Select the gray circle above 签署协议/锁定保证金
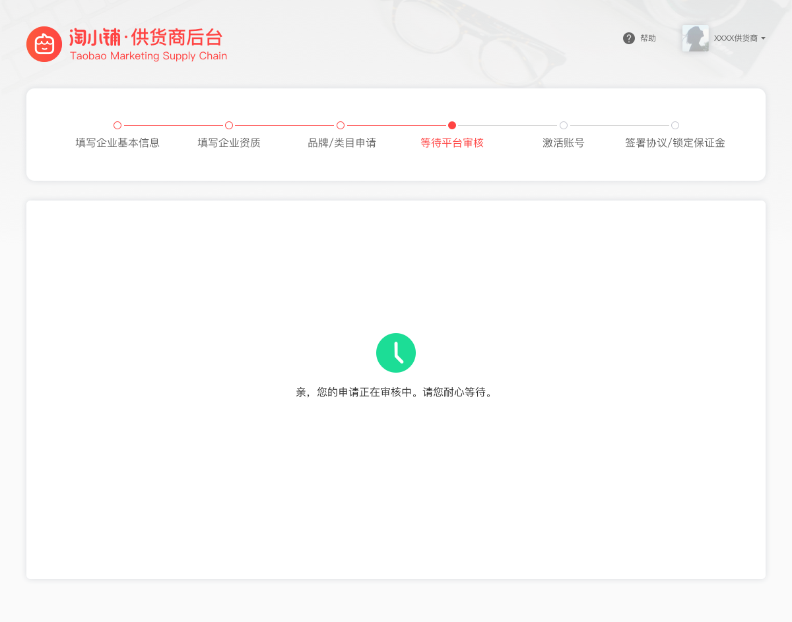Viewport: 792px width, 622px height. tap(675, 125)
